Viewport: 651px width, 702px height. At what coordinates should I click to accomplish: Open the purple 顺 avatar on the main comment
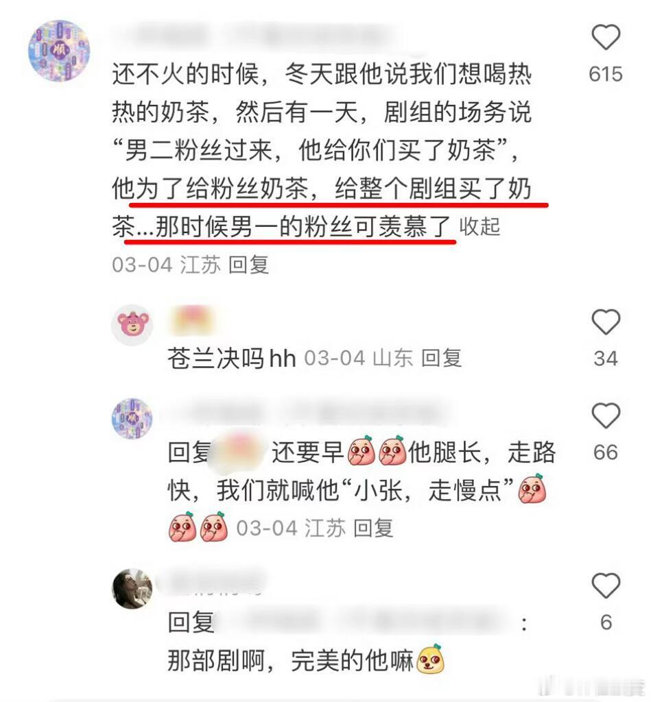(x=60, y=51)
